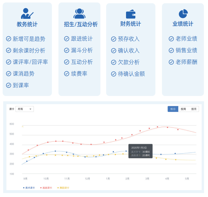Toggle 美术课卡 legend series
Screen dimensions: 208x197
pyautogui.click(x=29, y=188)
